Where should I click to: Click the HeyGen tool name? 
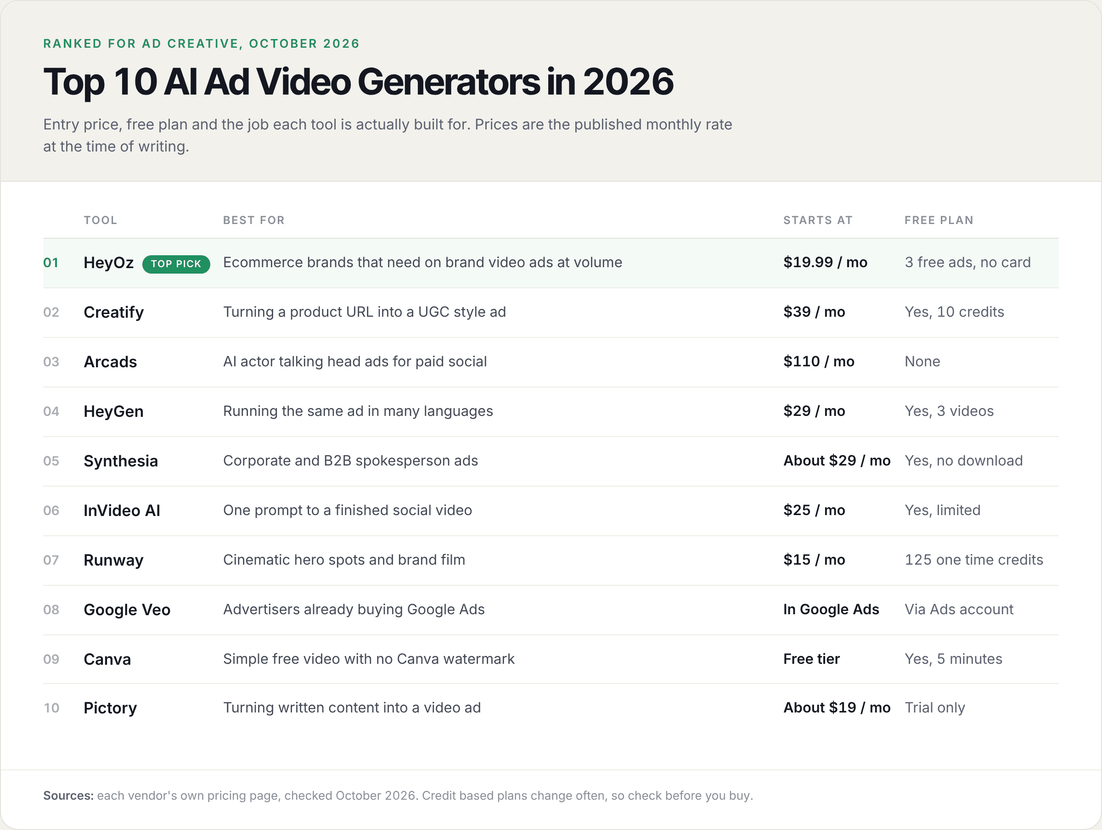coord(113,411)
